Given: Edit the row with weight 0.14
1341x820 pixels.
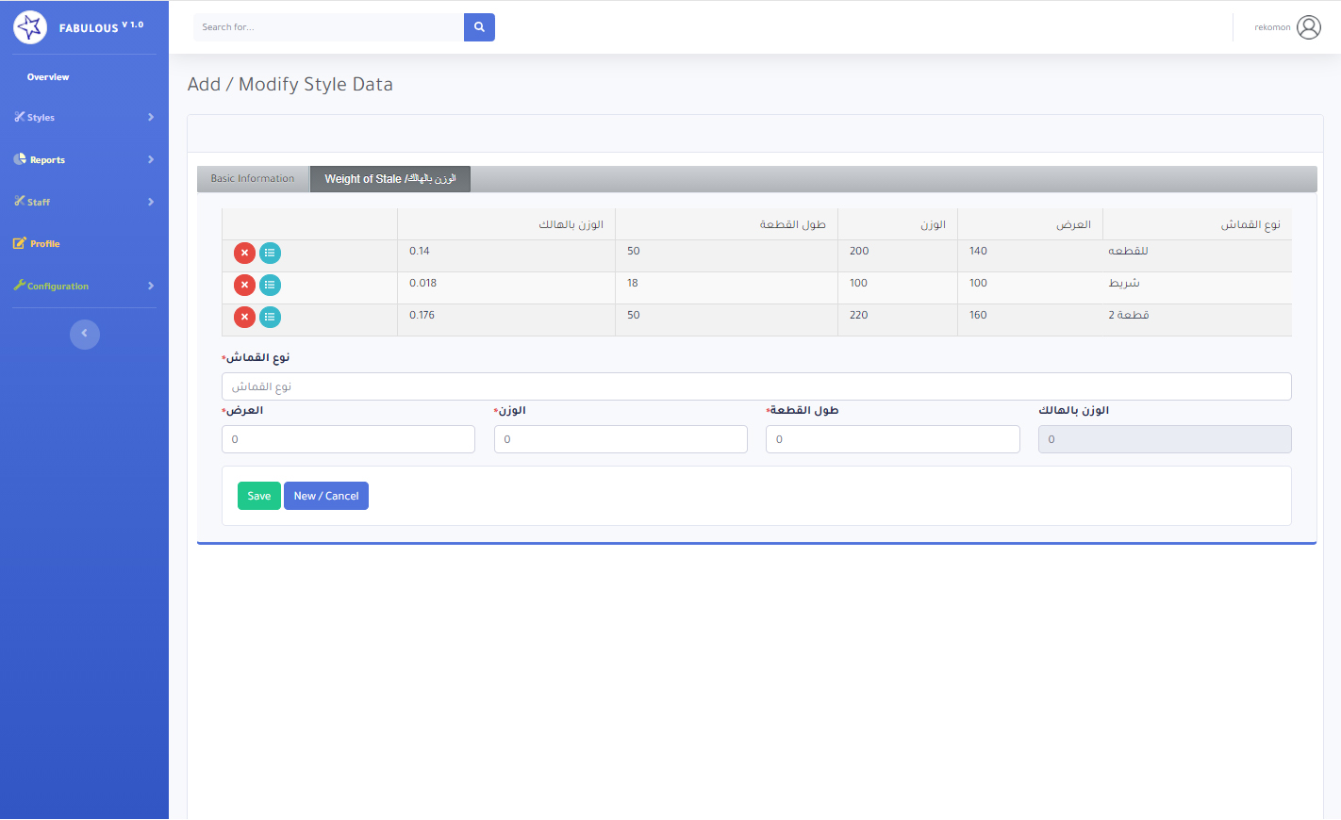Looking at the screenshot, I should click(x=270, y=253).
